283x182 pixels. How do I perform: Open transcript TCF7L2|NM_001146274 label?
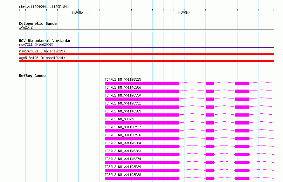coord(123,159)
